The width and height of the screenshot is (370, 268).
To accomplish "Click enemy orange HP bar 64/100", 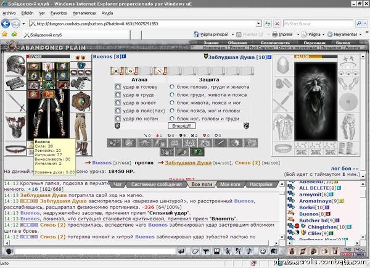I will pos(316,56).
